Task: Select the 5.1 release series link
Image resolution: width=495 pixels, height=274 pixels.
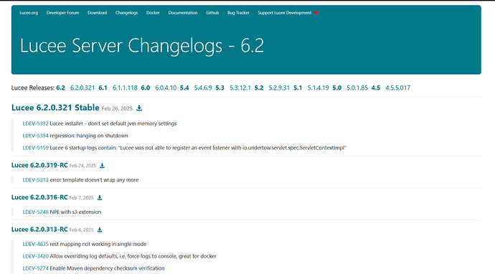Action: point(298,88)
